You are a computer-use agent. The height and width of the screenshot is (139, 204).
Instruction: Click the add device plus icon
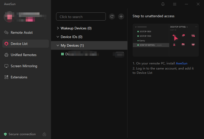click(x=121, y=16)
